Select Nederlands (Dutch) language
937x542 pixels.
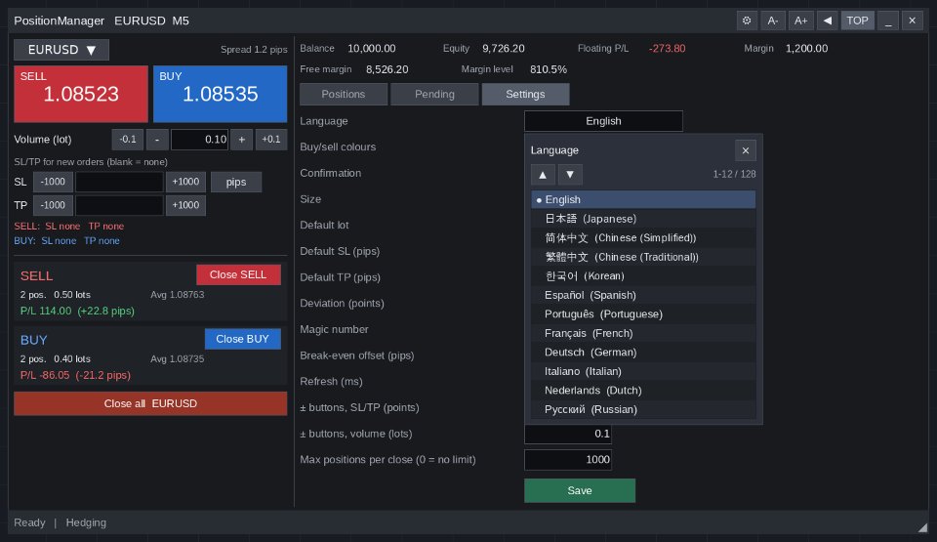(643, 391)
